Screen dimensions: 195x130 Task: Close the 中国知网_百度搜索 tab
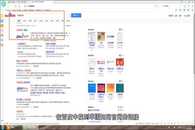(x=53, y=2)
